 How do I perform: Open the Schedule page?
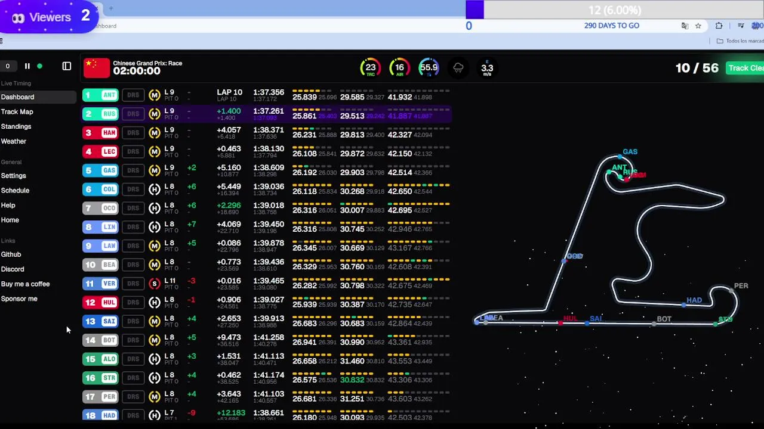coord(15,190)
